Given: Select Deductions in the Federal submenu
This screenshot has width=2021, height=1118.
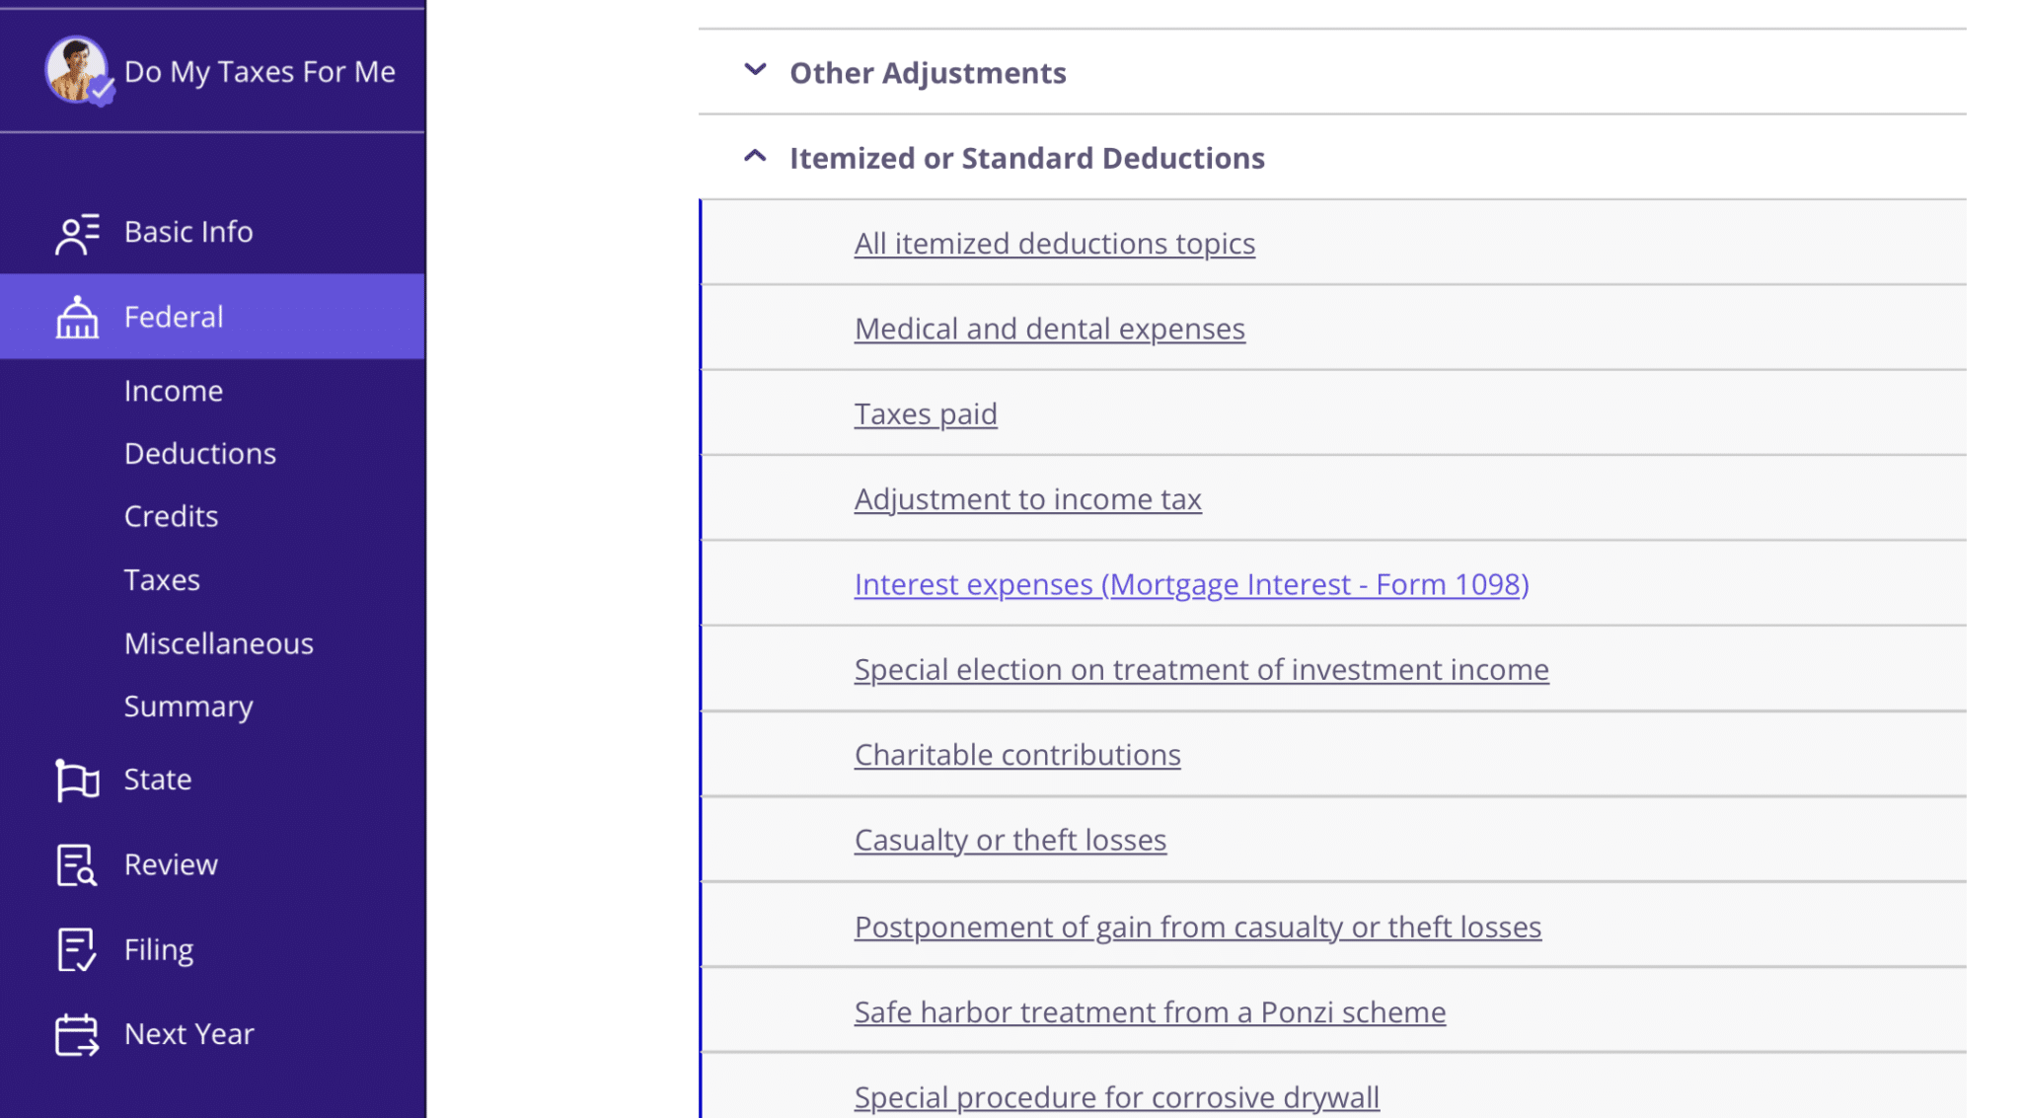Looking at the screenshot, I should pyautogui.click(x=200, y=454).
